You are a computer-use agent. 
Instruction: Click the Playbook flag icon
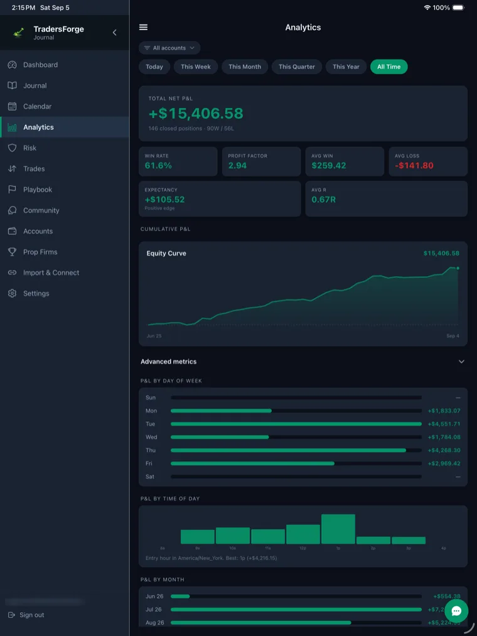click(12, 190)
